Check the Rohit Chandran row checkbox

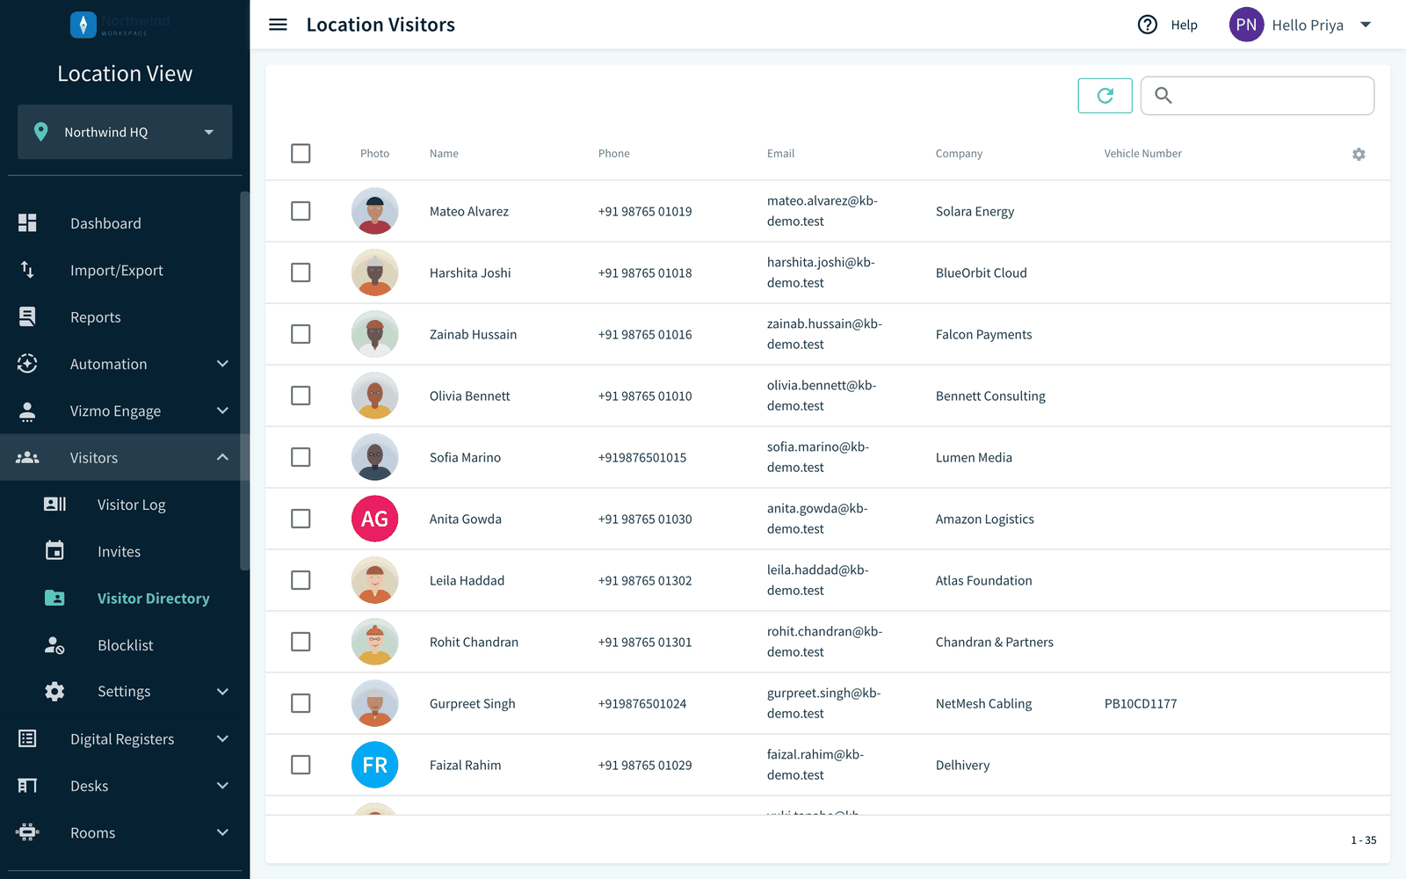[301, 642]
